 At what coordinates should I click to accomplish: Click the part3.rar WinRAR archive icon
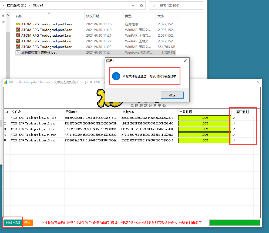click(18, 35)
